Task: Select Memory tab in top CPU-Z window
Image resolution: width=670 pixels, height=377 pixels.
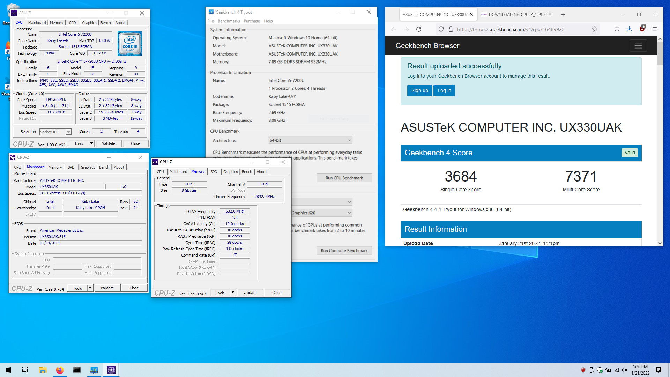Action: [x=57, y=23]
